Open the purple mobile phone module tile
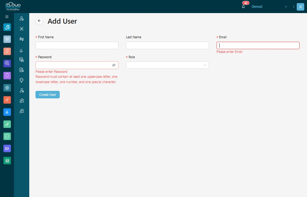This screenshot has width=307, height=197. [x=7, y=75]
